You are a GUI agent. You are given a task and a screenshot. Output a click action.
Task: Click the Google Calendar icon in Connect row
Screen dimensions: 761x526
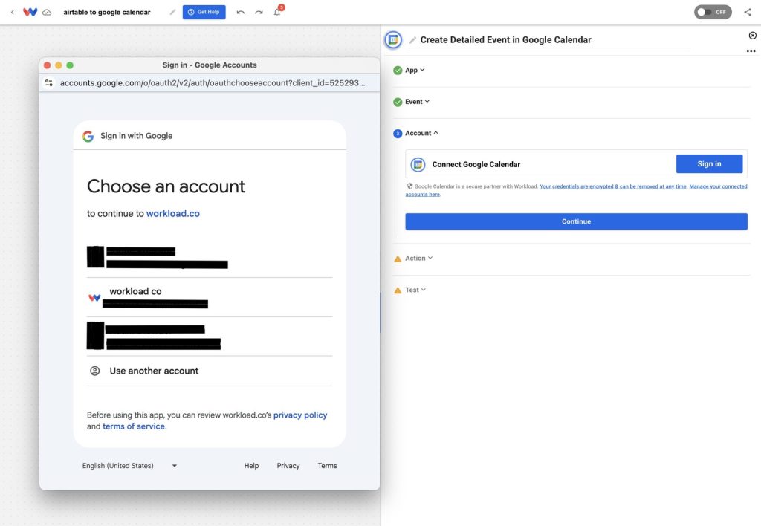(418, 164)
